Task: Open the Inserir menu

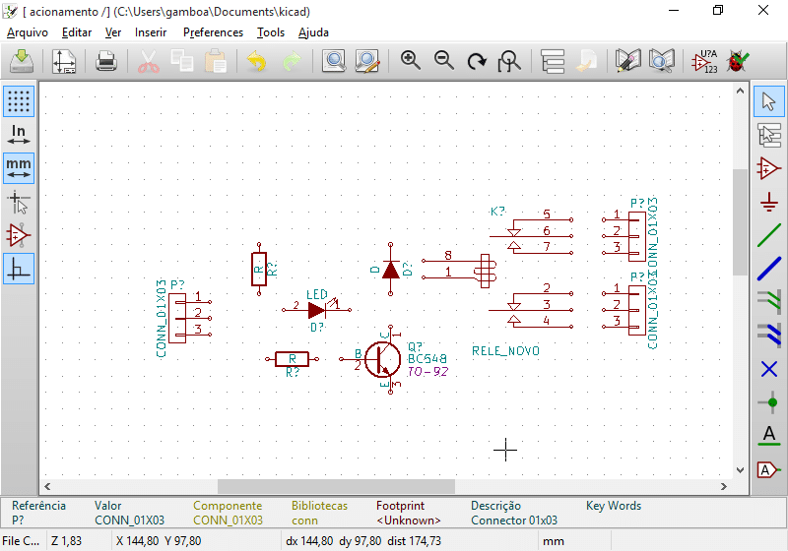Action: pyautogui.click(x=151, y=32)
